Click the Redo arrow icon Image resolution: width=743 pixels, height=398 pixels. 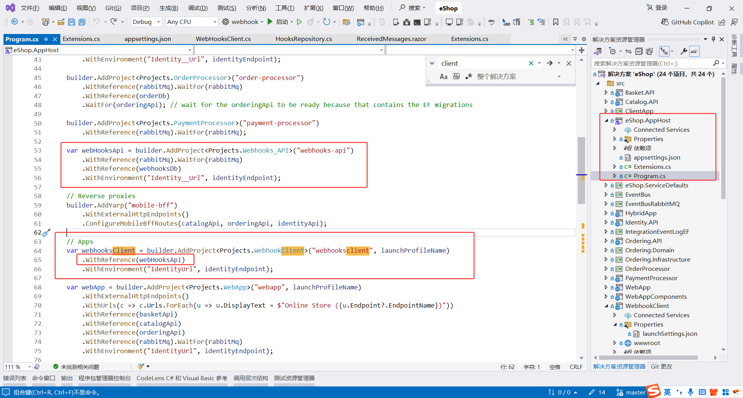pos(113,22)
